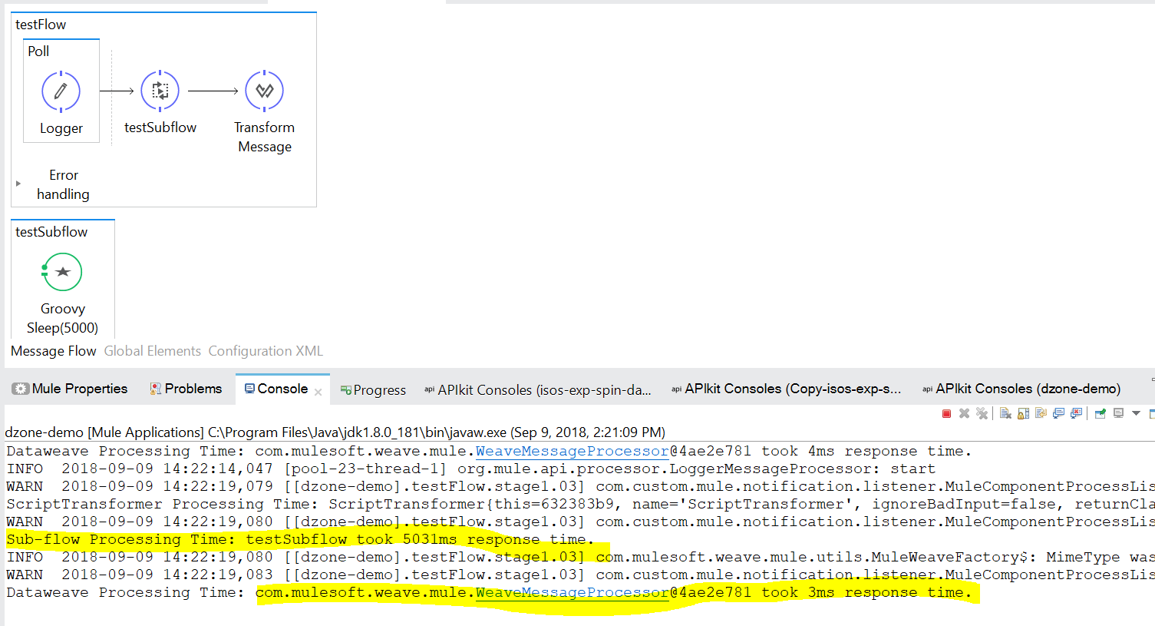
Task: Open the Mule Properties view tab
Action: point(70,389)
